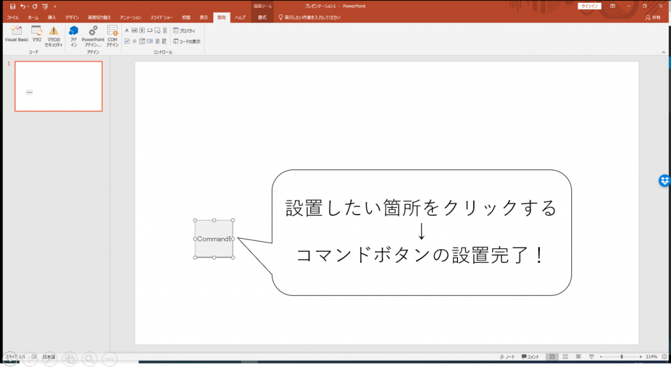Screen dimensions: 671x367
Task: Zoom out with the minus button
Action: point(602,357)
